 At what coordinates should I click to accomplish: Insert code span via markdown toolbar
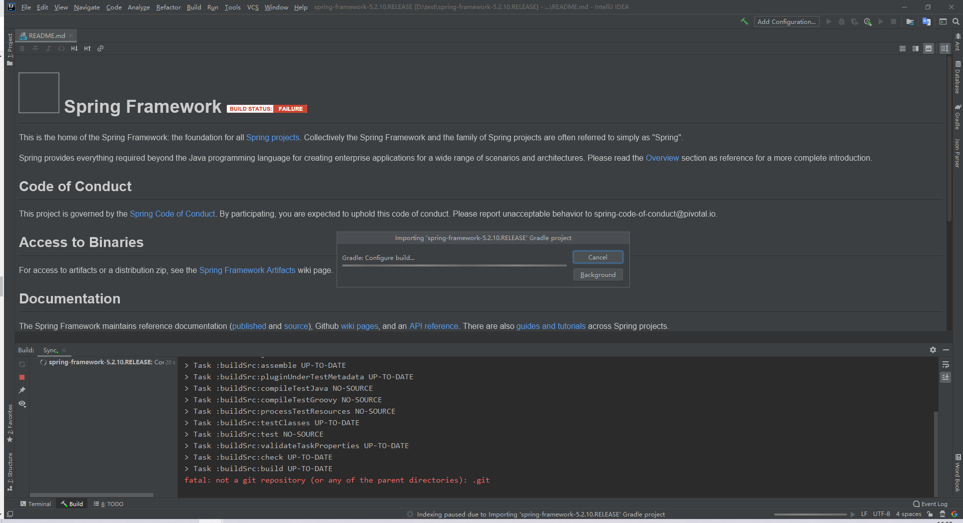coord(61,48)
